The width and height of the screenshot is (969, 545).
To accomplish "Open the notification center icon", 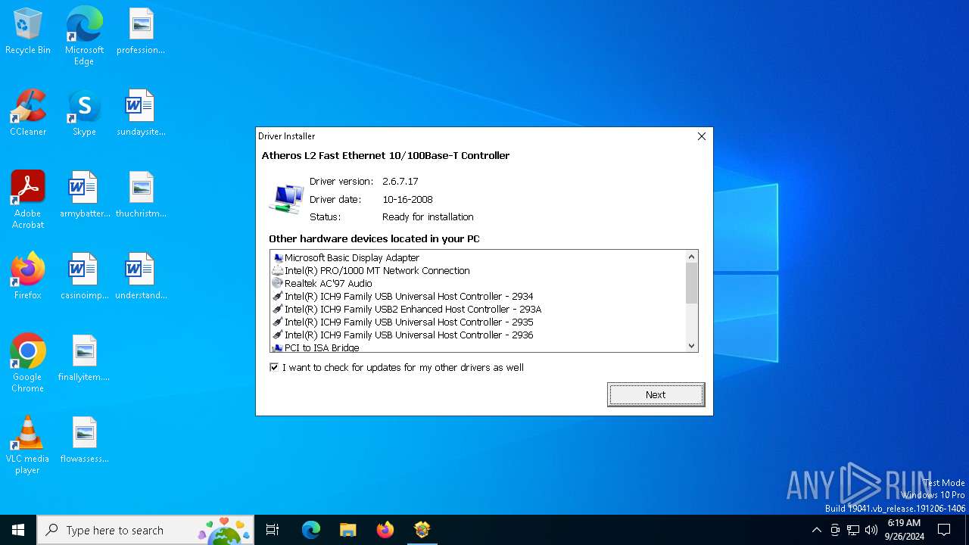I will (x=944, y=530).
